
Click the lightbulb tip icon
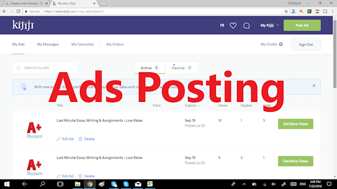click(x=23, y=87)
